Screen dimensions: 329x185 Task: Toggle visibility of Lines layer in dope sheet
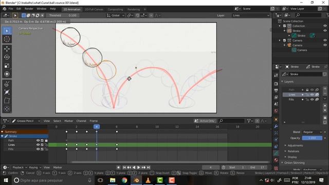(38, 145)
